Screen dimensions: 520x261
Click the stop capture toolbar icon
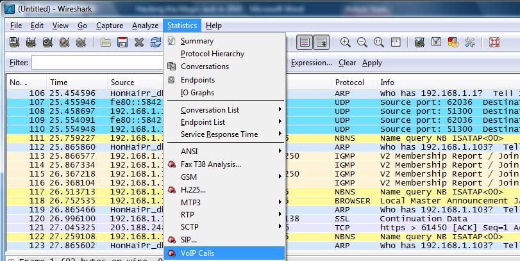click(64, 42)
